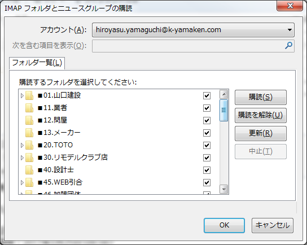Click the 更新(R) refresh button
The image size is (307, 245).
[261, 133]
